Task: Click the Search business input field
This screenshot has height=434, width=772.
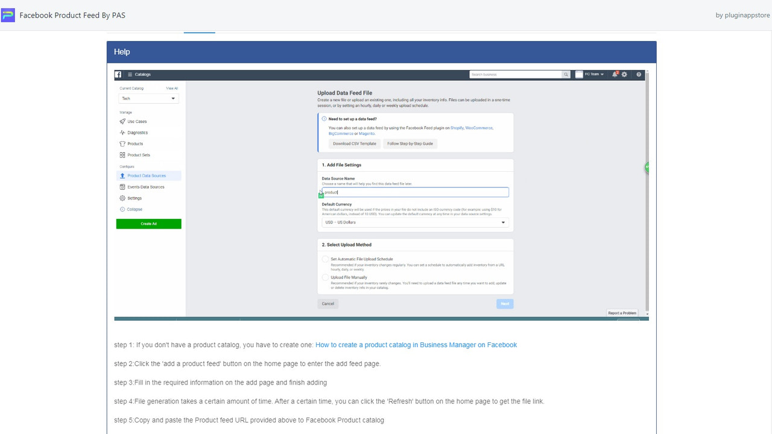Action: (516, 74)
